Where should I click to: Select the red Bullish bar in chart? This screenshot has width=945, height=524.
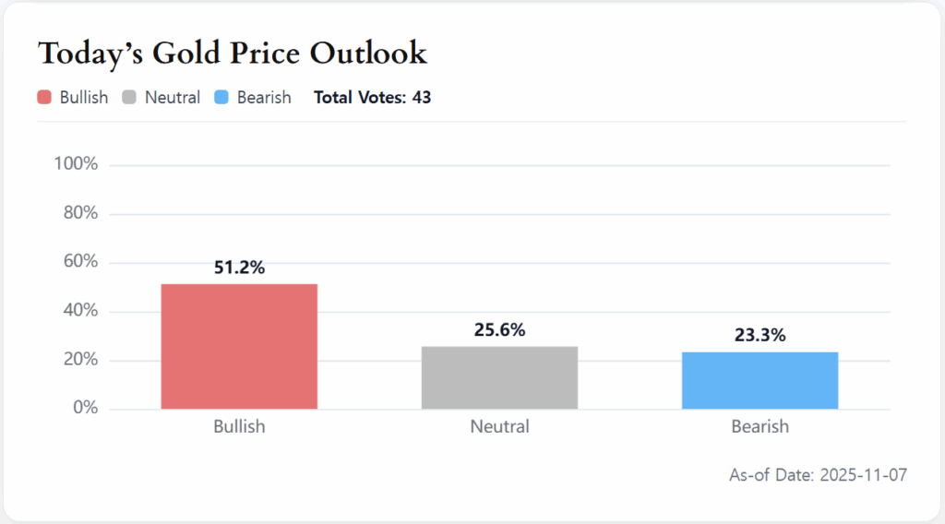[x=239, y=347]
